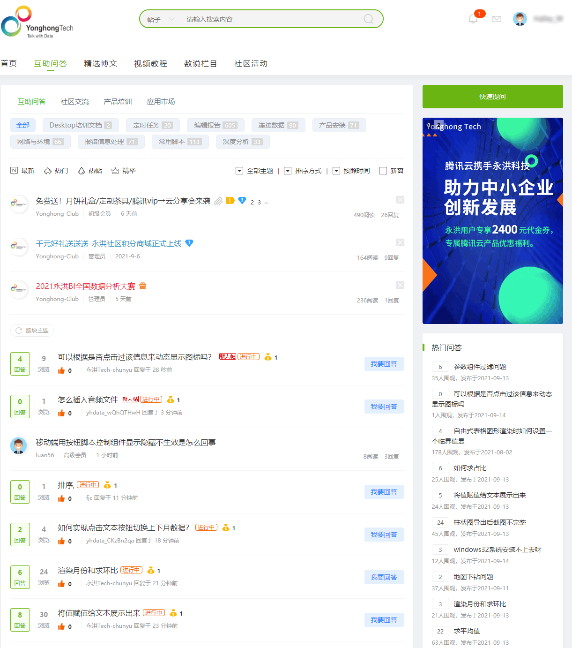
Task: Click the refresh icon in 版块主题
Action: click(19, 331)
